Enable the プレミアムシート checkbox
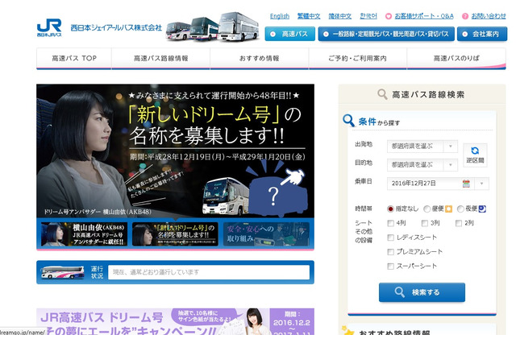The width and height of the screenshot is (516, 343). [x=390, y=252]
